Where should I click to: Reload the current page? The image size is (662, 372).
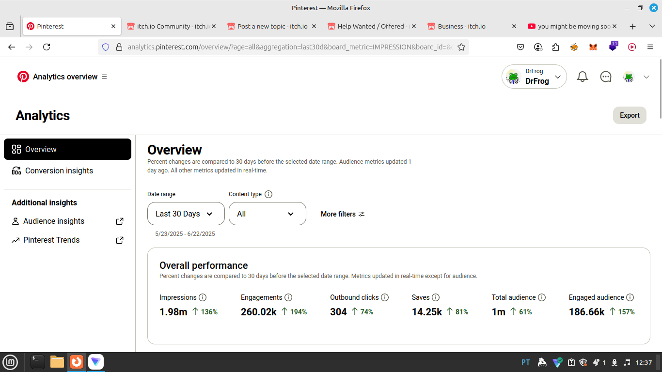[47, 47]
